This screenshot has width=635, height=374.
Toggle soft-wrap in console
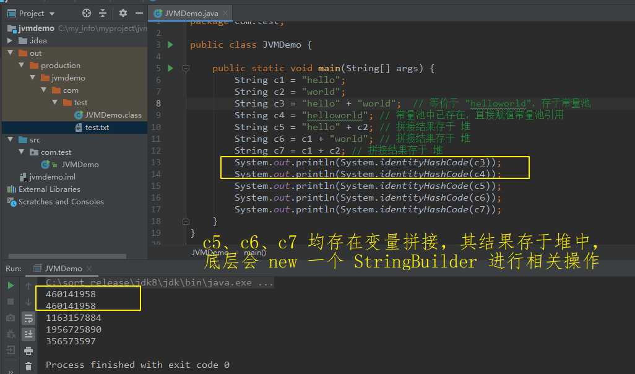point(28,318)
